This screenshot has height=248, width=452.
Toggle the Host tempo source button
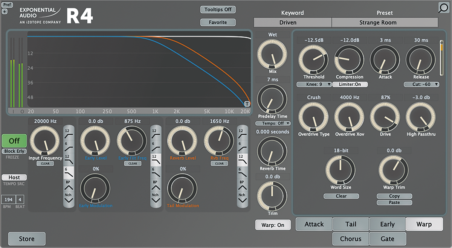pos(14,177)
